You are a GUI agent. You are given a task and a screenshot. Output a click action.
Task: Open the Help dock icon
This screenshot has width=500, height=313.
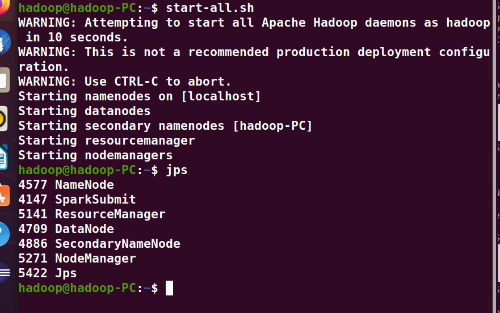[4, 234]
